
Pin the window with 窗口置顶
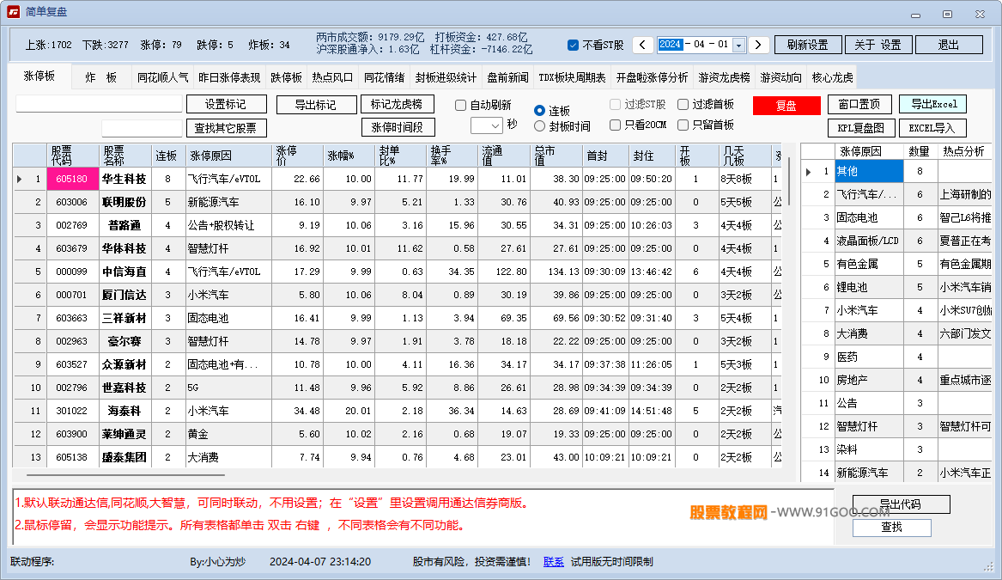[x=859, y=104]
